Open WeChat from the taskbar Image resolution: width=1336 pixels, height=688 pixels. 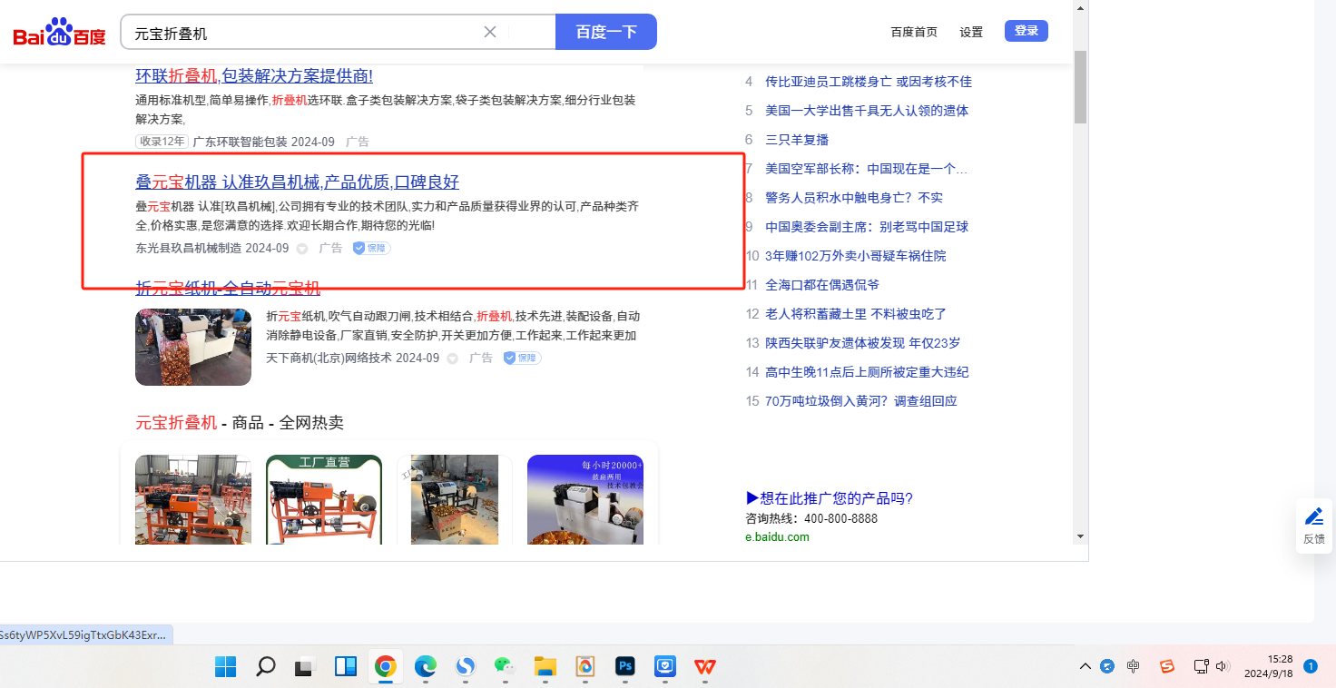click(x=505, y=667)
